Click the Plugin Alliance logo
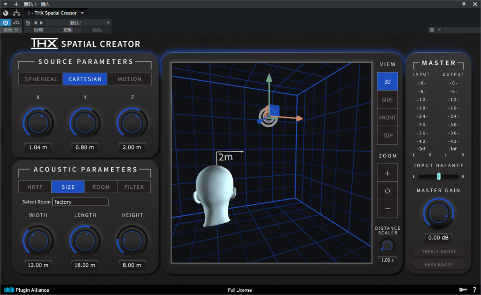Image resolution: width=481 pixels, height=295 pixels. point(26,290)
